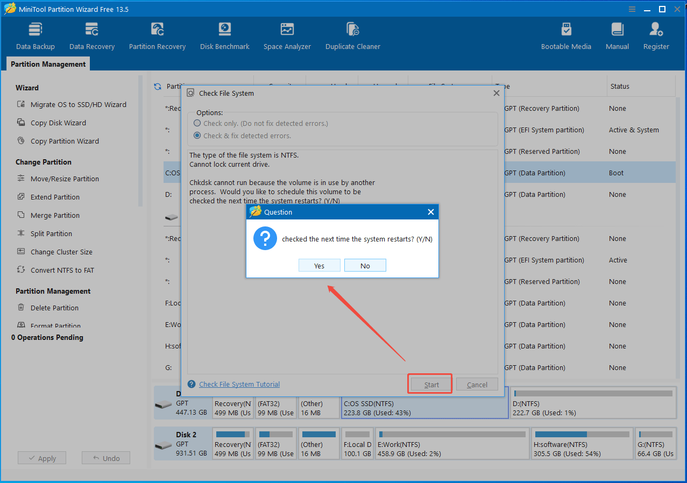
Task: Click Start in Check File System dialog
Action: [x=429, y=384]
